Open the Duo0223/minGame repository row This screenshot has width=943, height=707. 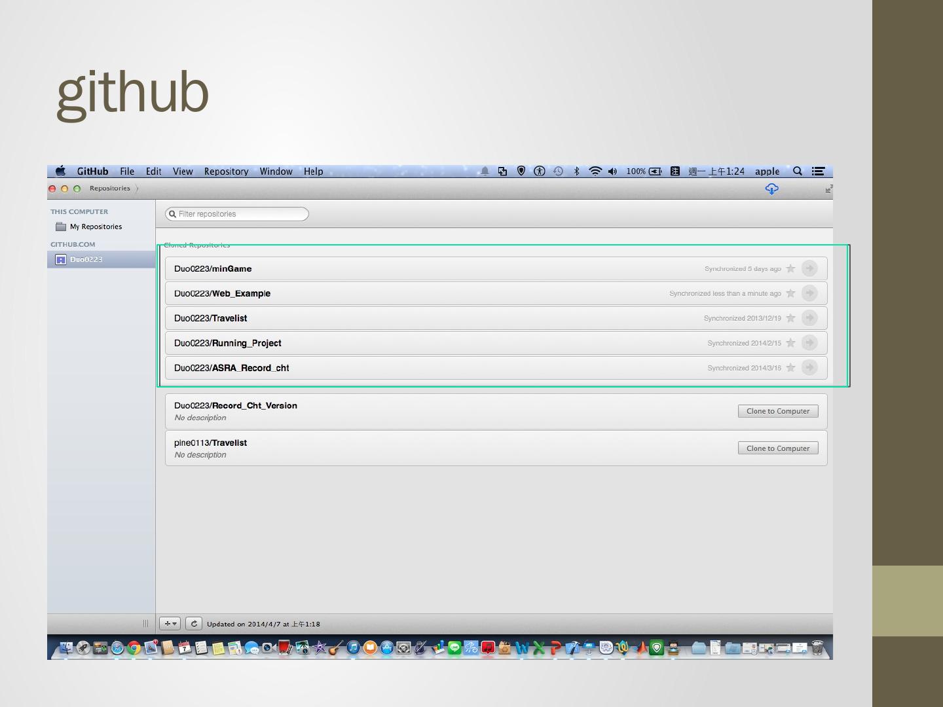496,268
